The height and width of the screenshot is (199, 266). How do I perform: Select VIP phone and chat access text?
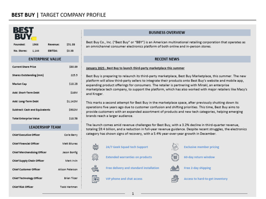coord(124,179)
